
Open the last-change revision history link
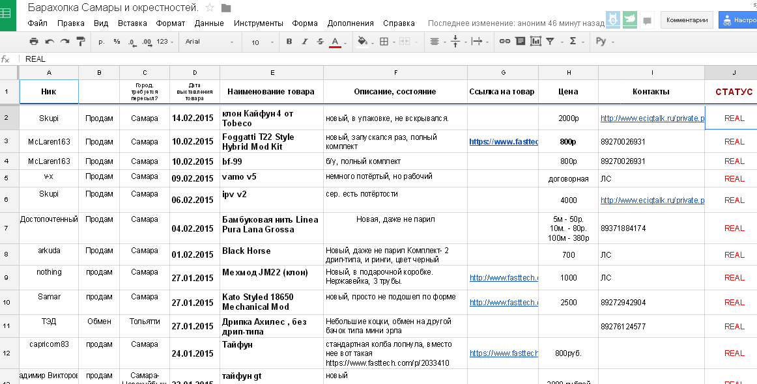pyautogui.click(x=515, y=23)
